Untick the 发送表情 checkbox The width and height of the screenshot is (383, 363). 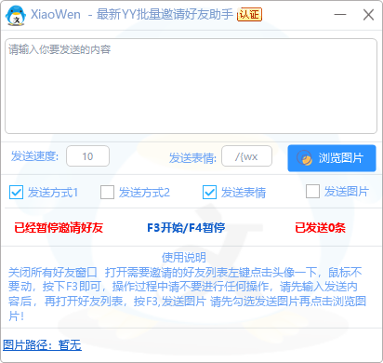[209, 192]
